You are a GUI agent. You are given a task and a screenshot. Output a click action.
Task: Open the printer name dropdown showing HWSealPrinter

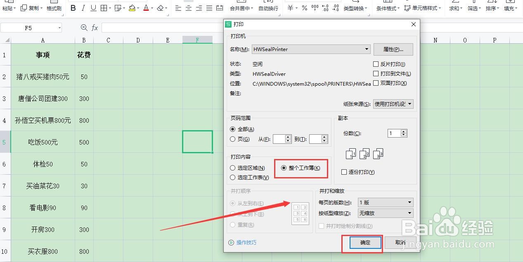pyautogui.click(x=366, y=49)
